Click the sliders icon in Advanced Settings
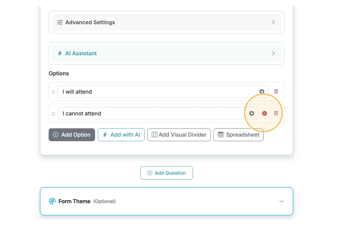 (x=60, y=22)
